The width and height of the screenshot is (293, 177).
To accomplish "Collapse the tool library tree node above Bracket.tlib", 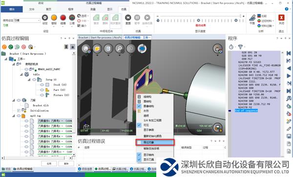I will [14, 100].
